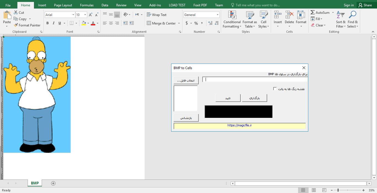Open the Fill dropdown in Editing group
The width and height of the screenshot is (377, 193).
coord(316,19)
